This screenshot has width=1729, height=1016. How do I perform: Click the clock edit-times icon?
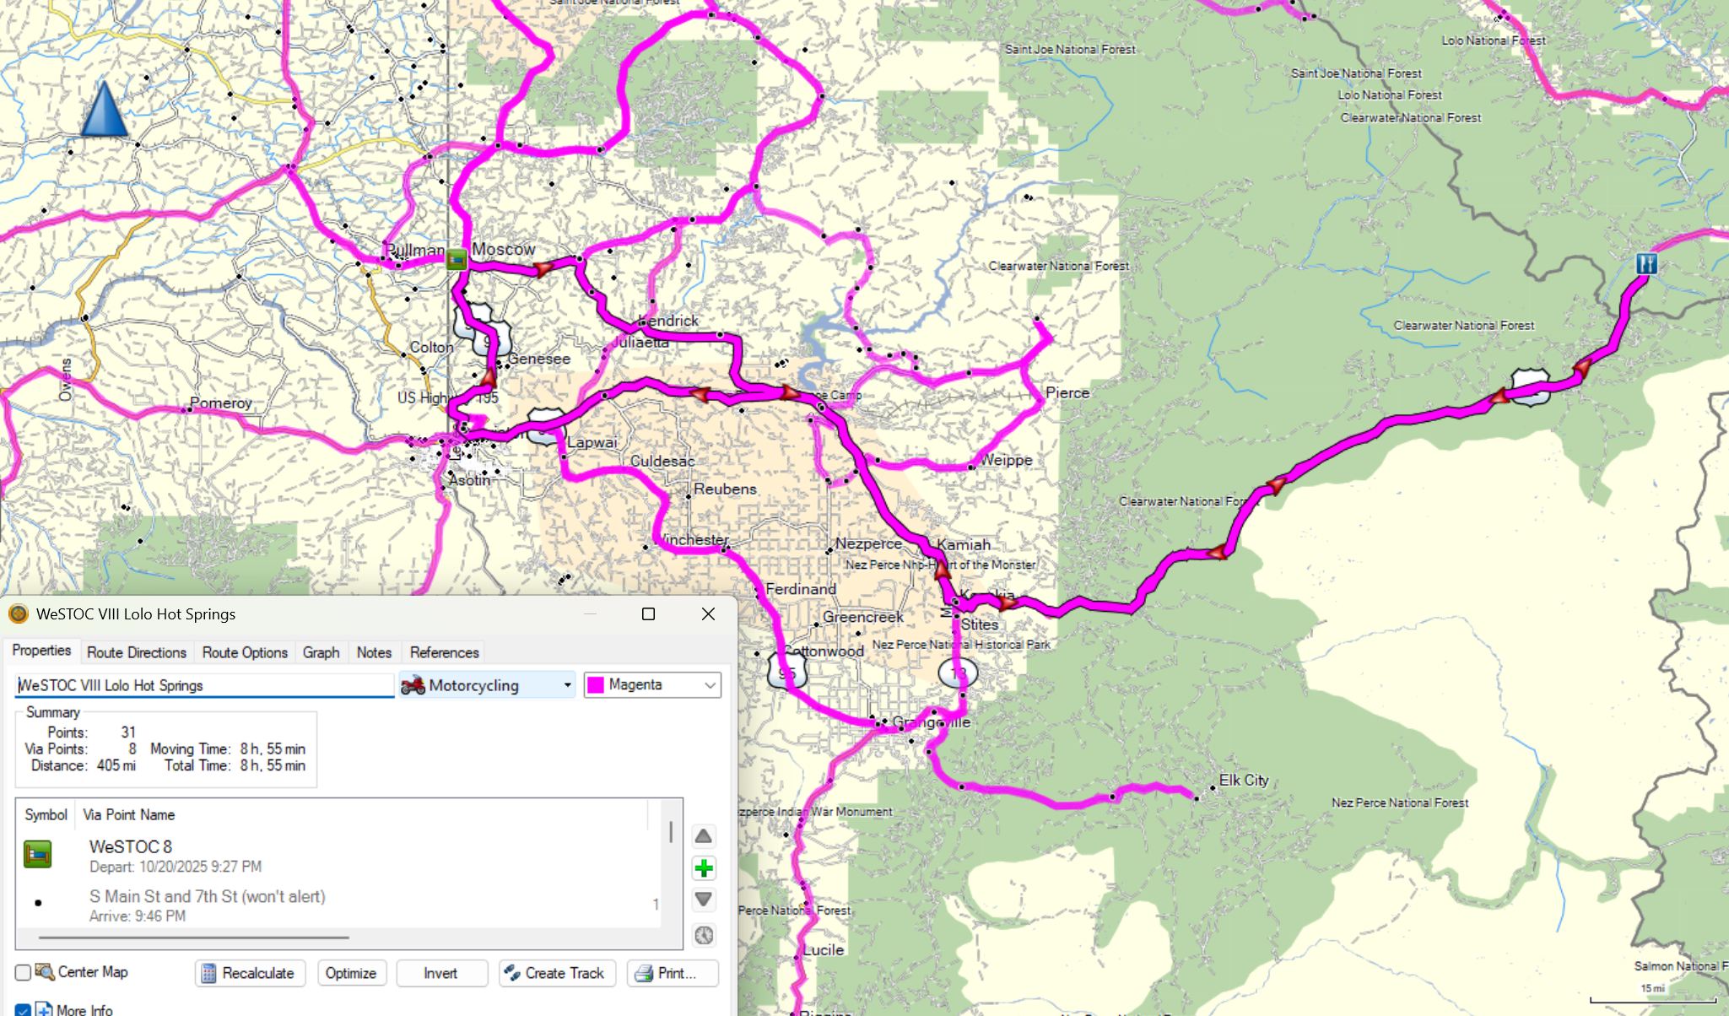704,935
